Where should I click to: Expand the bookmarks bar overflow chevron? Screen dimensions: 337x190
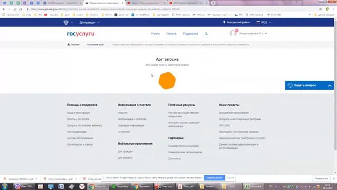click(310, 15)
